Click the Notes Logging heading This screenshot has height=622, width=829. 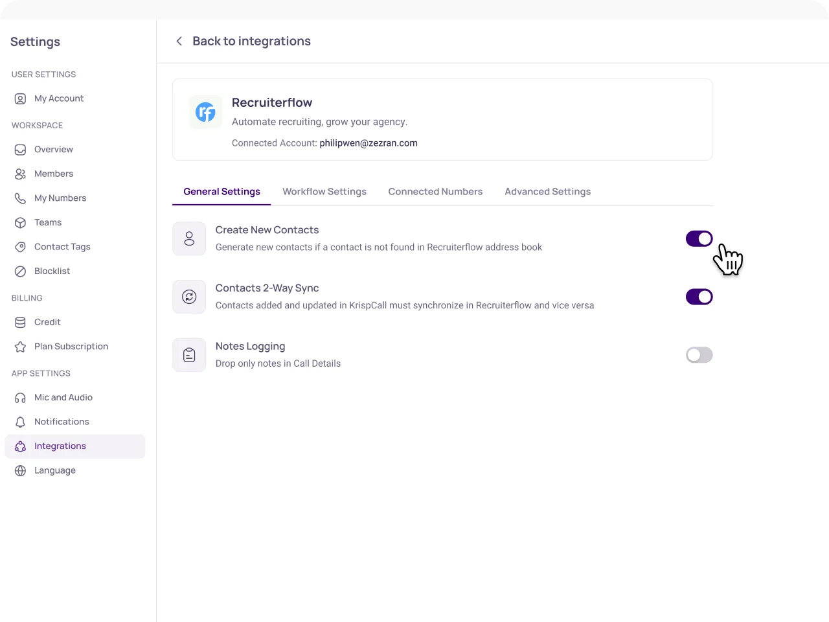tap(250, 347)
